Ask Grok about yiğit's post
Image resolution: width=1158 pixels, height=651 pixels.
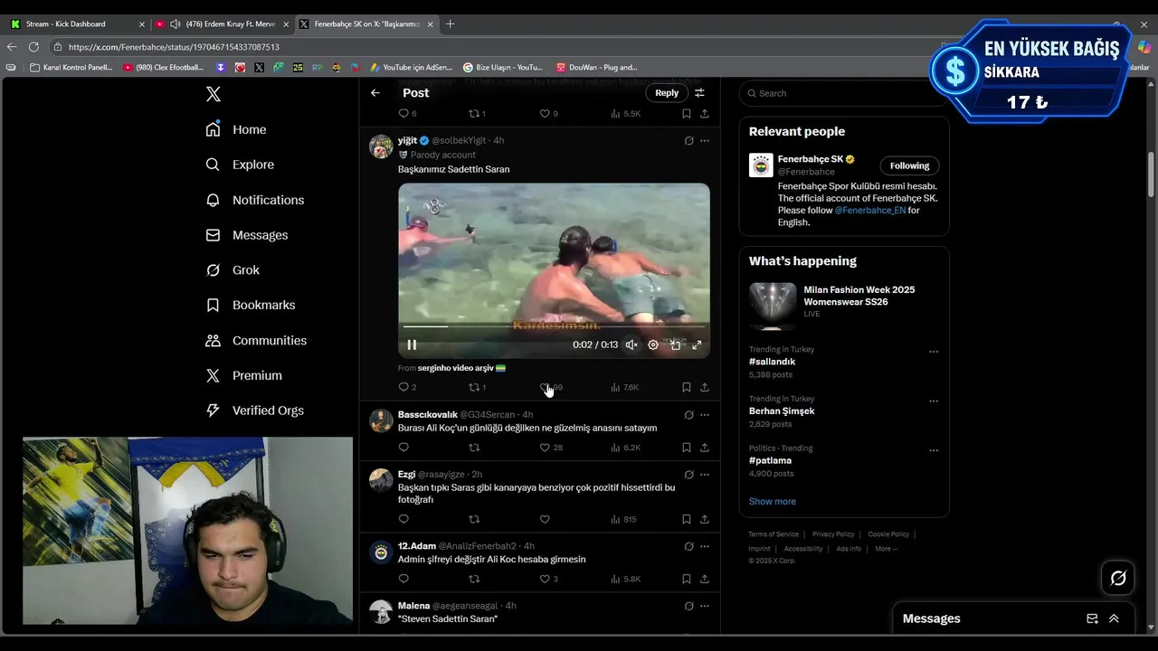click(x=688, y=140)
